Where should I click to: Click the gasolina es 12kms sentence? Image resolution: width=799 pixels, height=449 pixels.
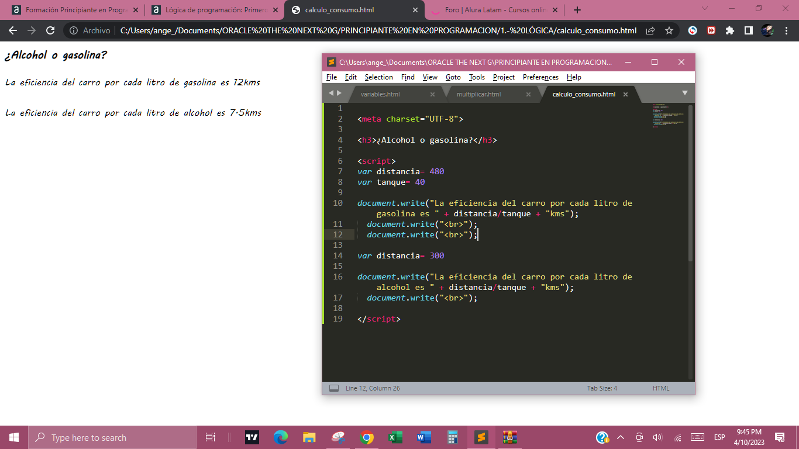coord(133,82)
